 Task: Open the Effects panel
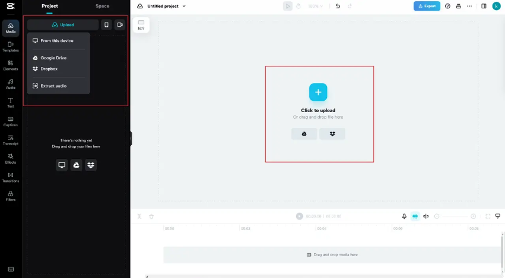[x=10, y=159]
